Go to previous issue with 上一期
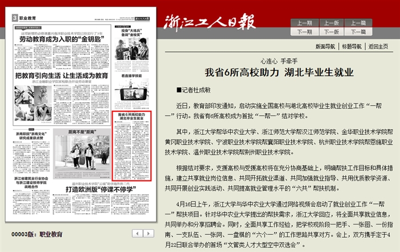The image size is (400, 252). click(x=305, y=23)
